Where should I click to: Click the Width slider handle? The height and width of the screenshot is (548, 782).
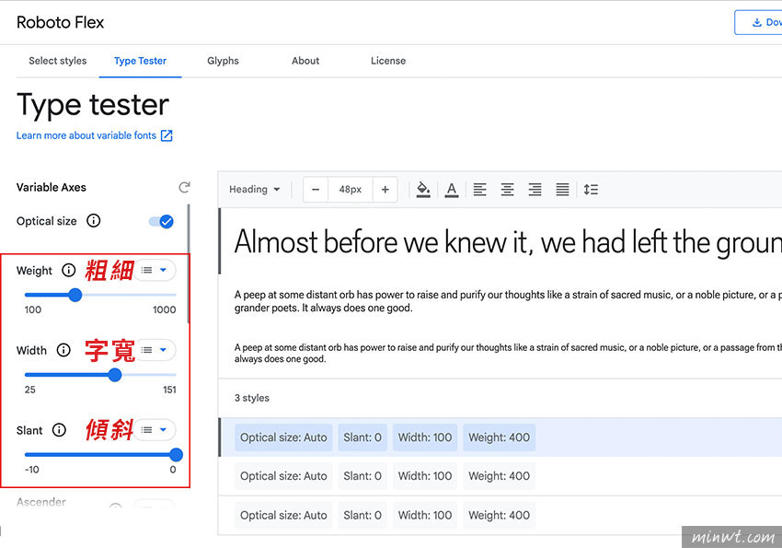115,375
